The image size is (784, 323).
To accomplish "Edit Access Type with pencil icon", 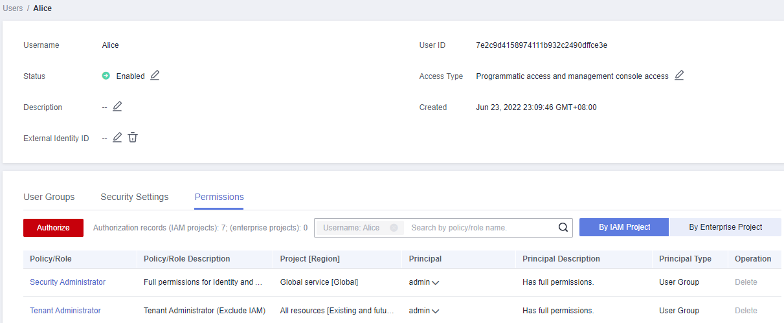I will (x=679, y=76).
